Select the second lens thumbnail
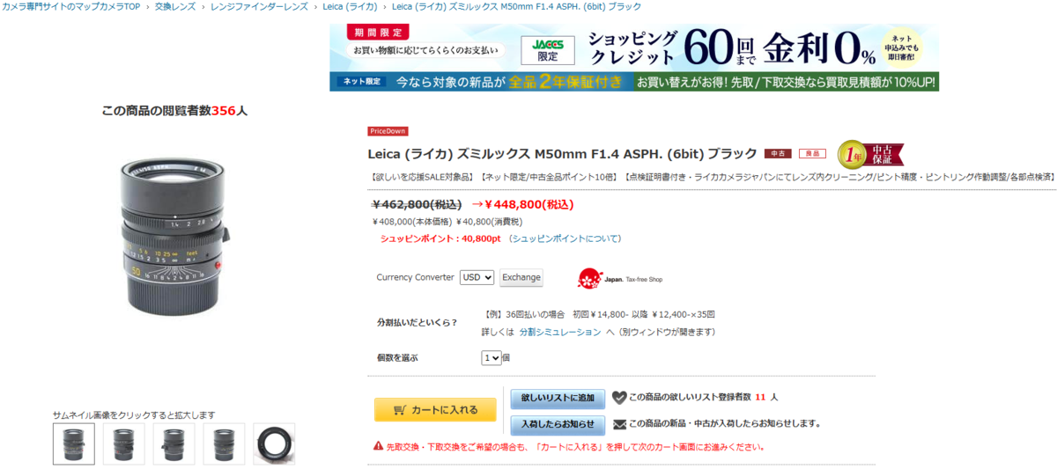This screenshot has width=1057, height=469. pos(123,443)
